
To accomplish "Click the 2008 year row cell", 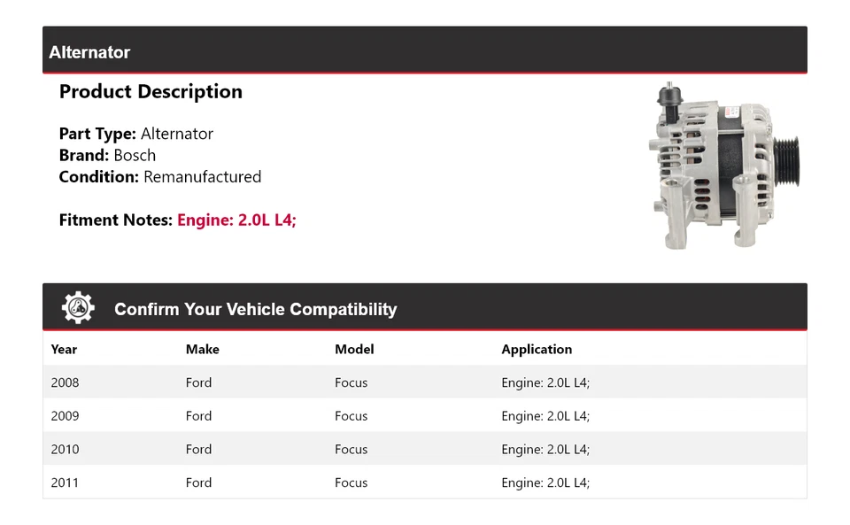I will [65, 382].
